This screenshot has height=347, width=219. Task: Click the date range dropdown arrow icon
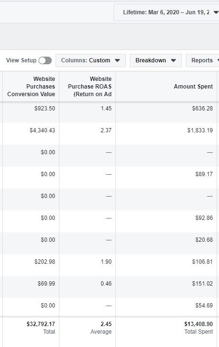click(216, 12)
